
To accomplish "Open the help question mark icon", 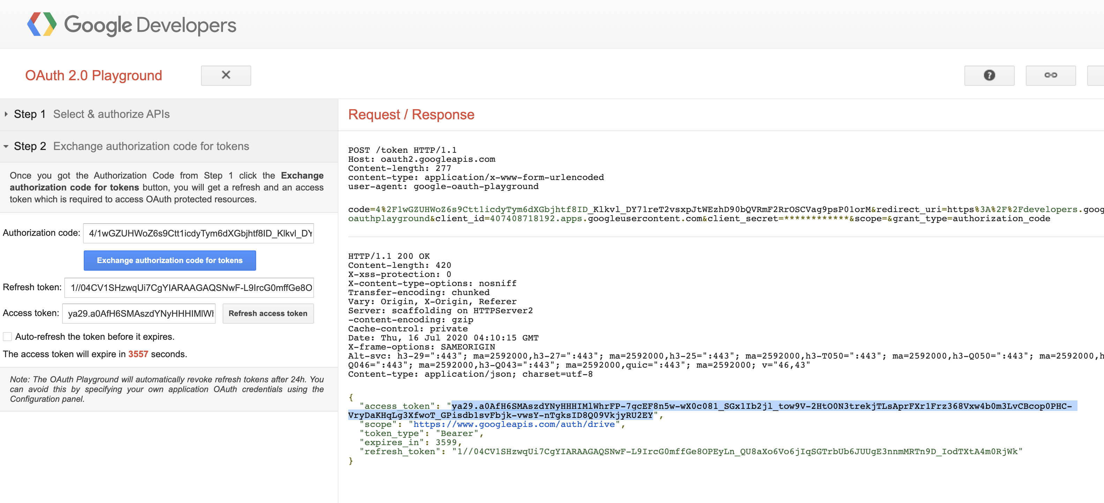I will [x=989, y=75].
